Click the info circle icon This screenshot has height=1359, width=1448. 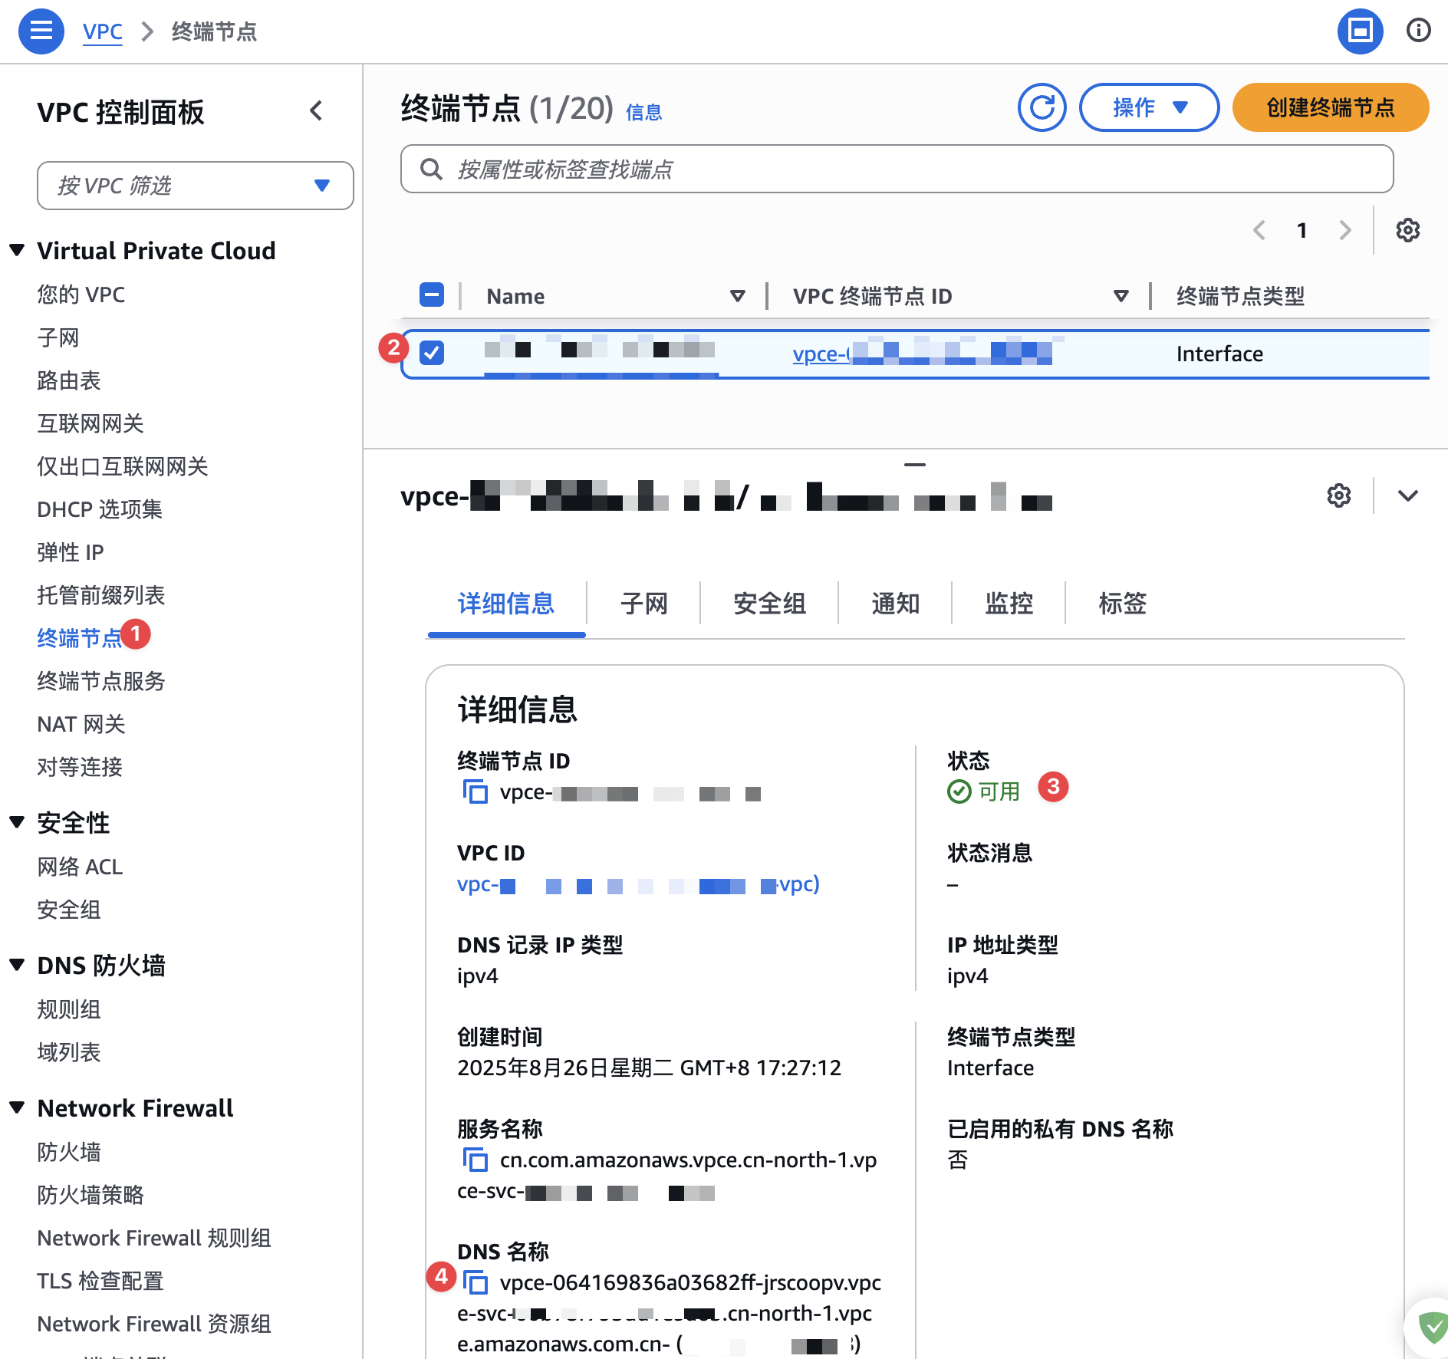(x=1418, y=31)
